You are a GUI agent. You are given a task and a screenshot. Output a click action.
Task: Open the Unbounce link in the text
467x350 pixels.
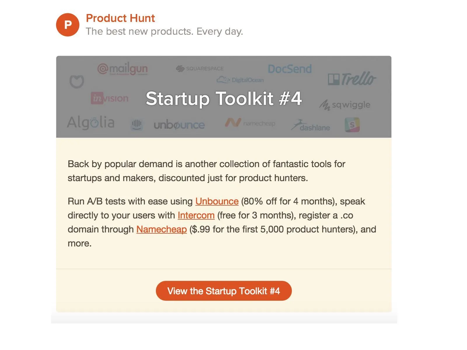[x=217, y=201]
